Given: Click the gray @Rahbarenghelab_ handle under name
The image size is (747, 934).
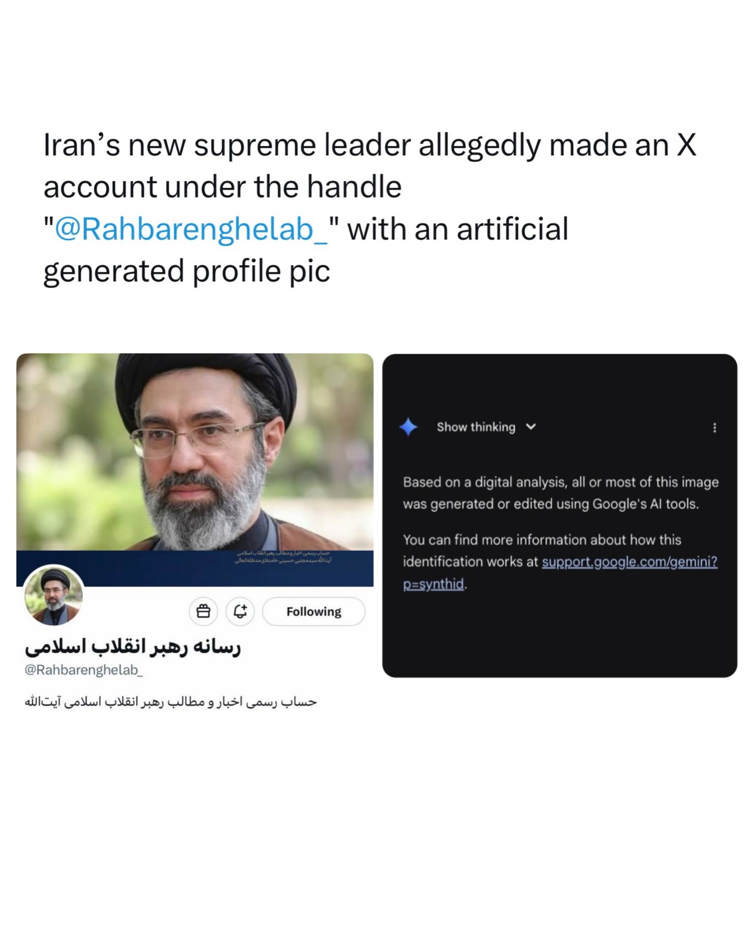Looking at the screenshot, I should click(x=84, y=670).
